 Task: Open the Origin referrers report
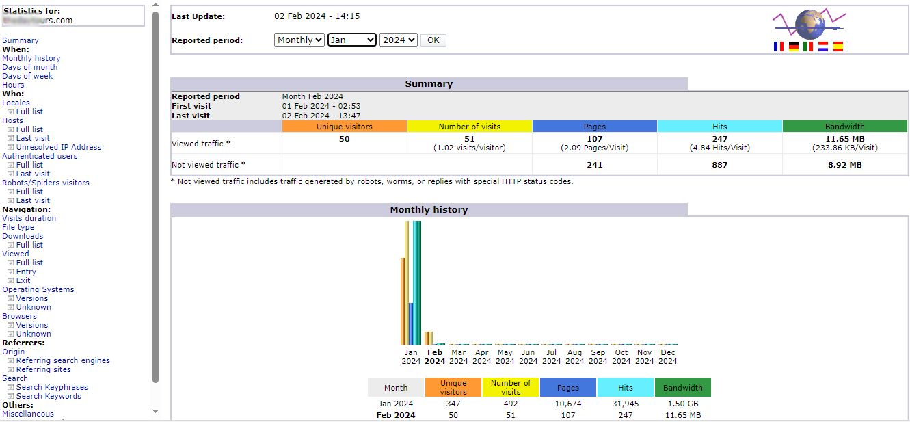[x=14, y=352]
